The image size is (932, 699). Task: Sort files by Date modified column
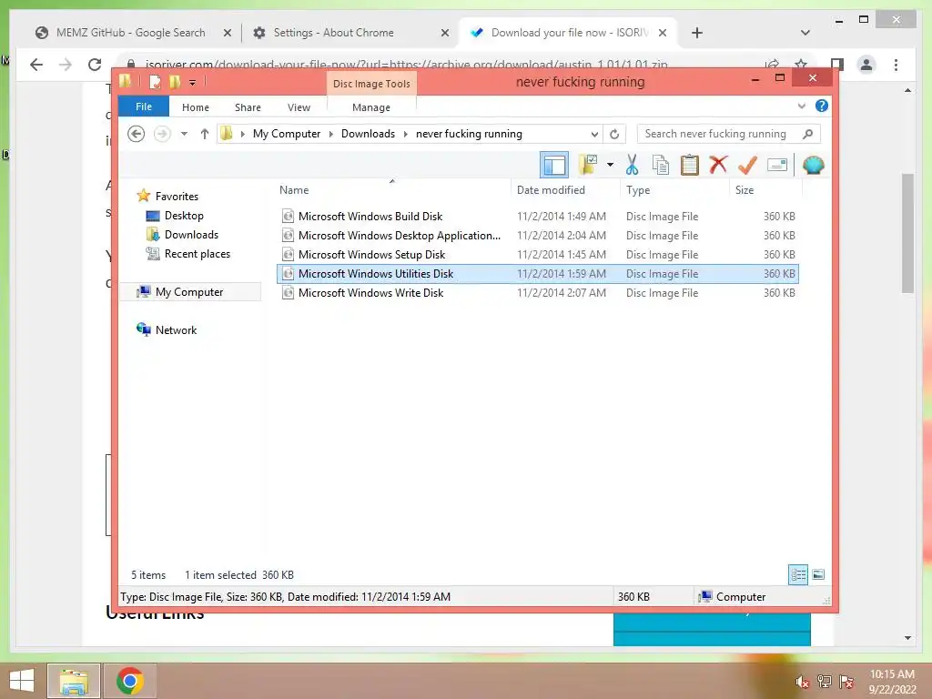point(564,189)
